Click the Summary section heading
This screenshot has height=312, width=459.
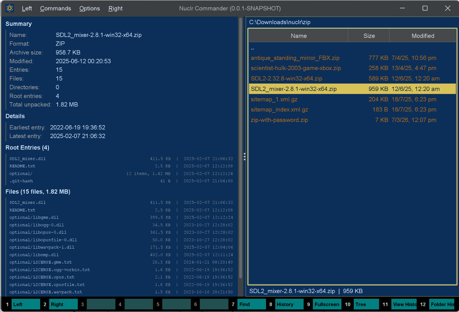point(19,24)
